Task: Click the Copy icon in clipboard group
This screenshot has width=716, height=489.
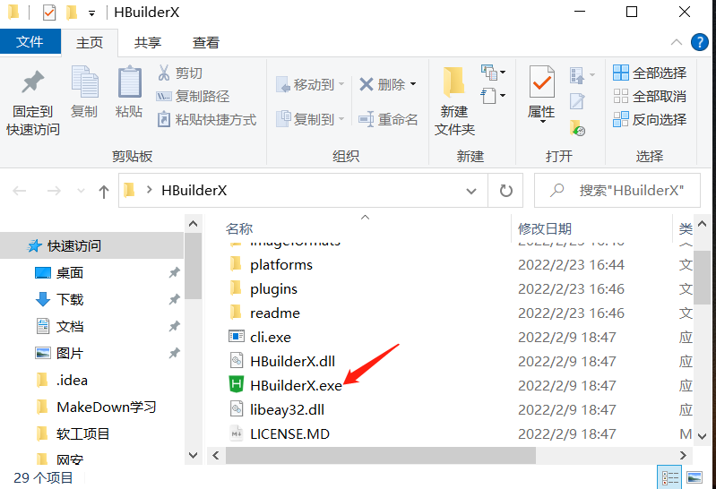Action: 85,82
